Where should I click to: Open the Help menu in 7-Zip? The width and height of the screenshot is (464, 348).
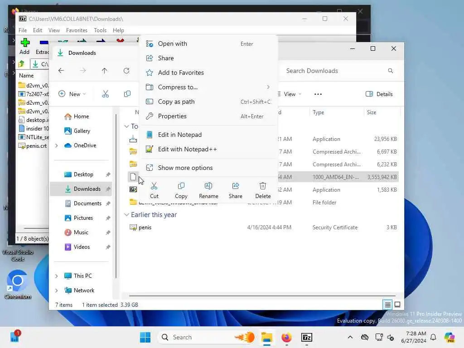coord(118,30)
